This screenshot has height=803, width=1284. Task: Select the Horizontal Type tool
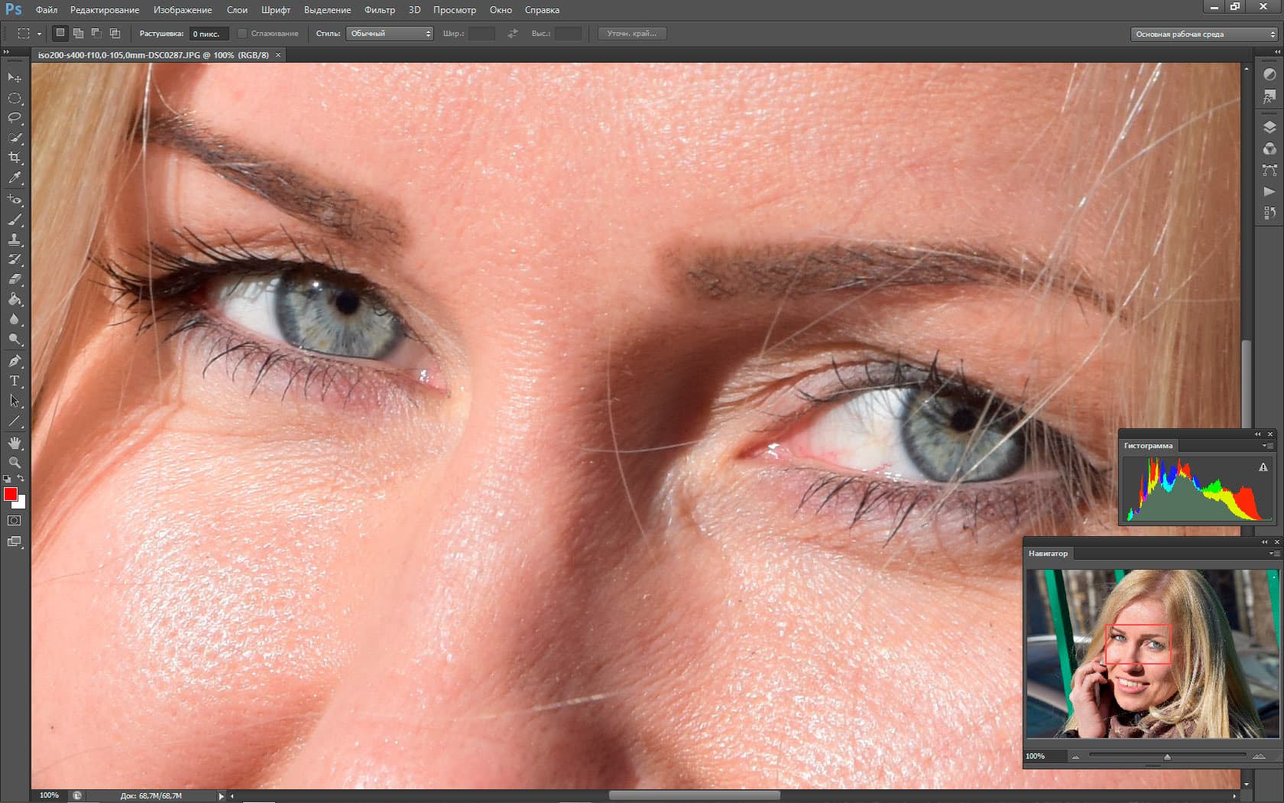tap(15, 381)
